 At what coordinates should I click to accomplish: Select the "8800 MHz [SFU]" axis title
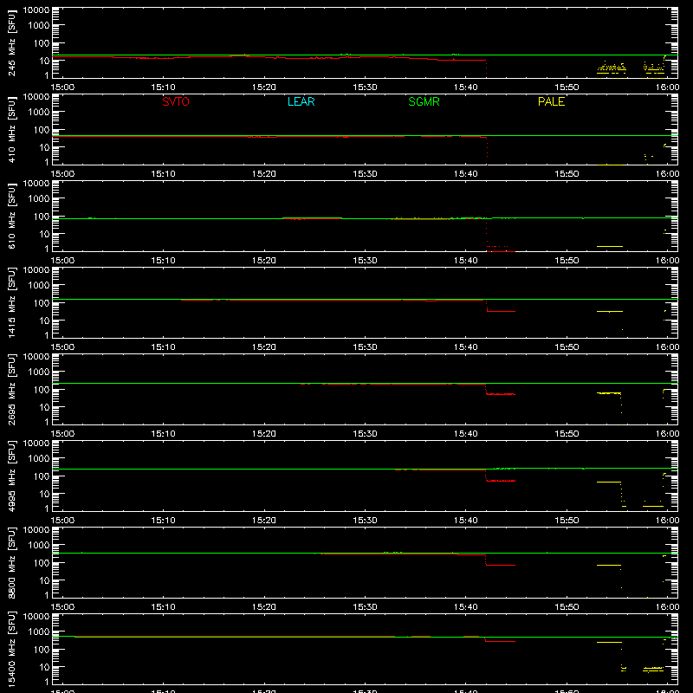[12, 562]
